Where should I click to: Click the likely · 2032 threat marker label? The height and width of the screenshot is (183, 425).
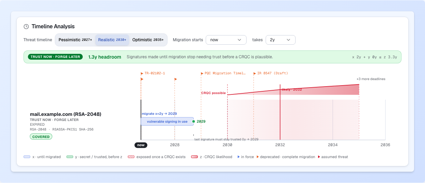tap(292, 90)
